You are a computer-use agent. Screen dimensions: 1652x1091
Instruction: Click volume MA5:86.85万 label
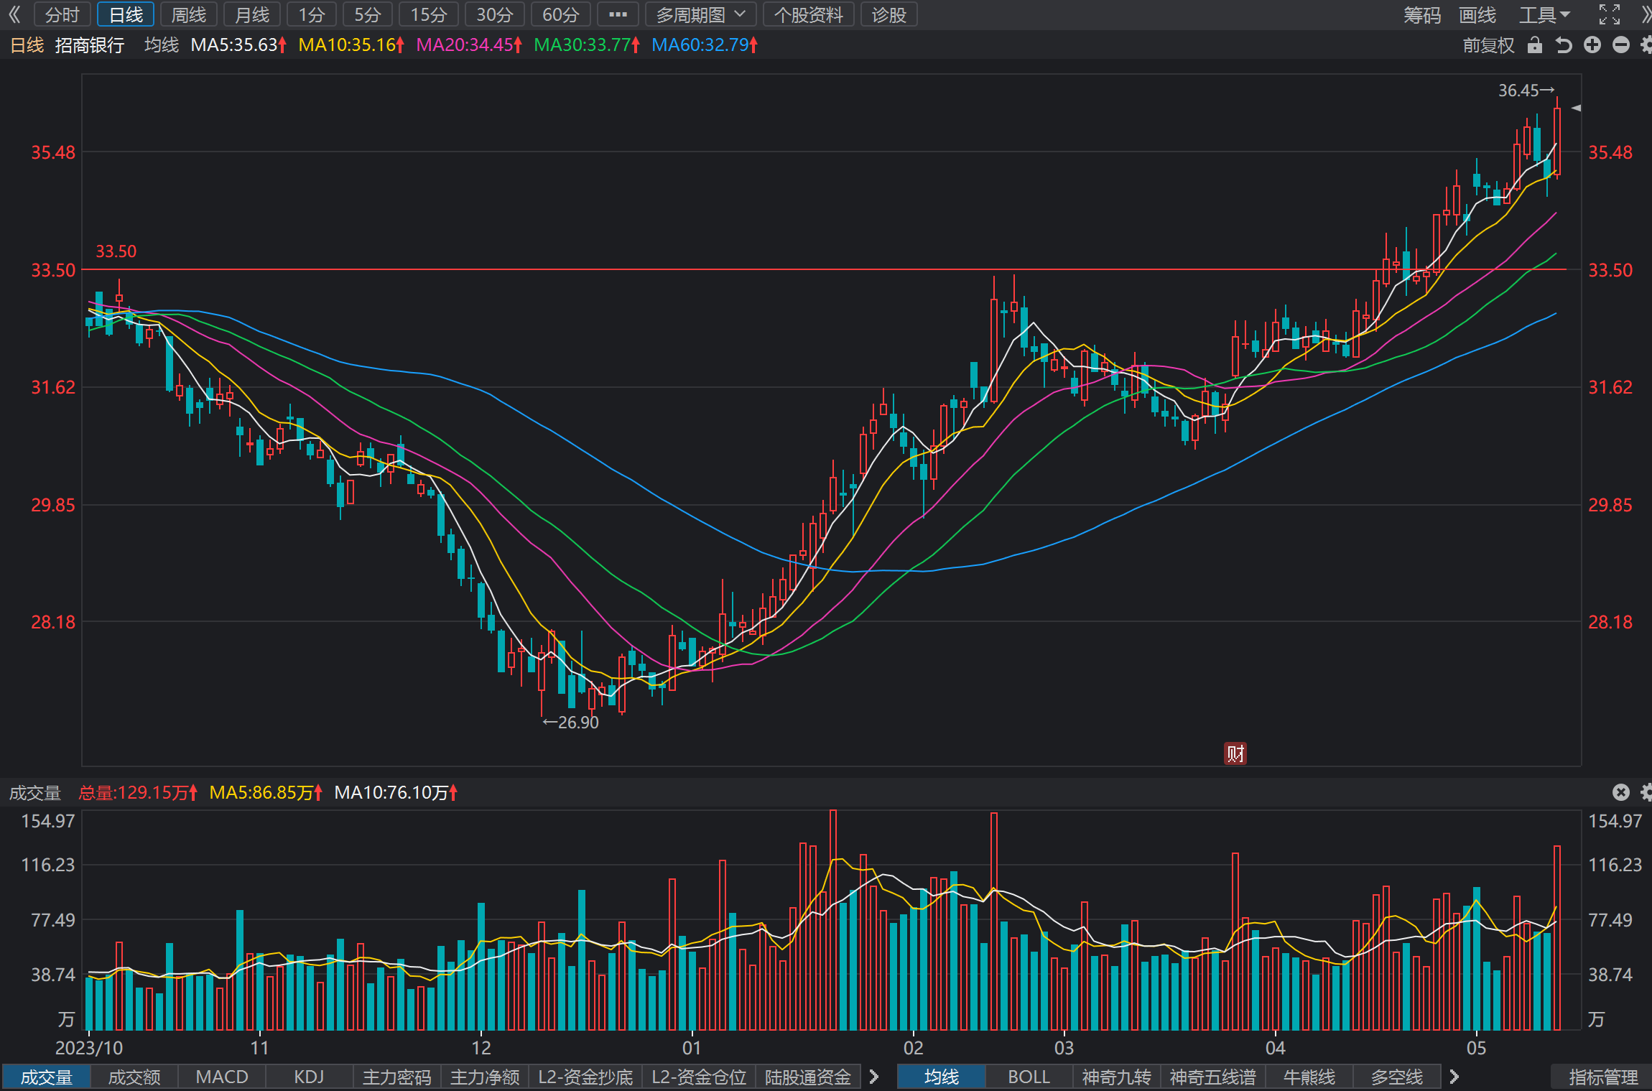coord(266,793)
